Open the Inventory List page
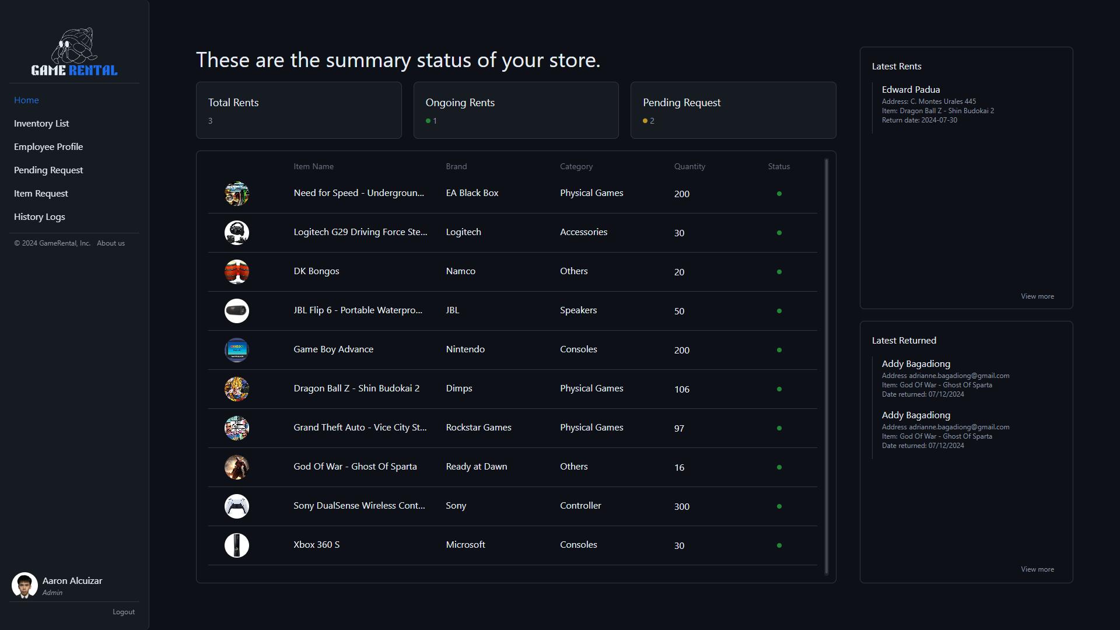 point(41,123)
